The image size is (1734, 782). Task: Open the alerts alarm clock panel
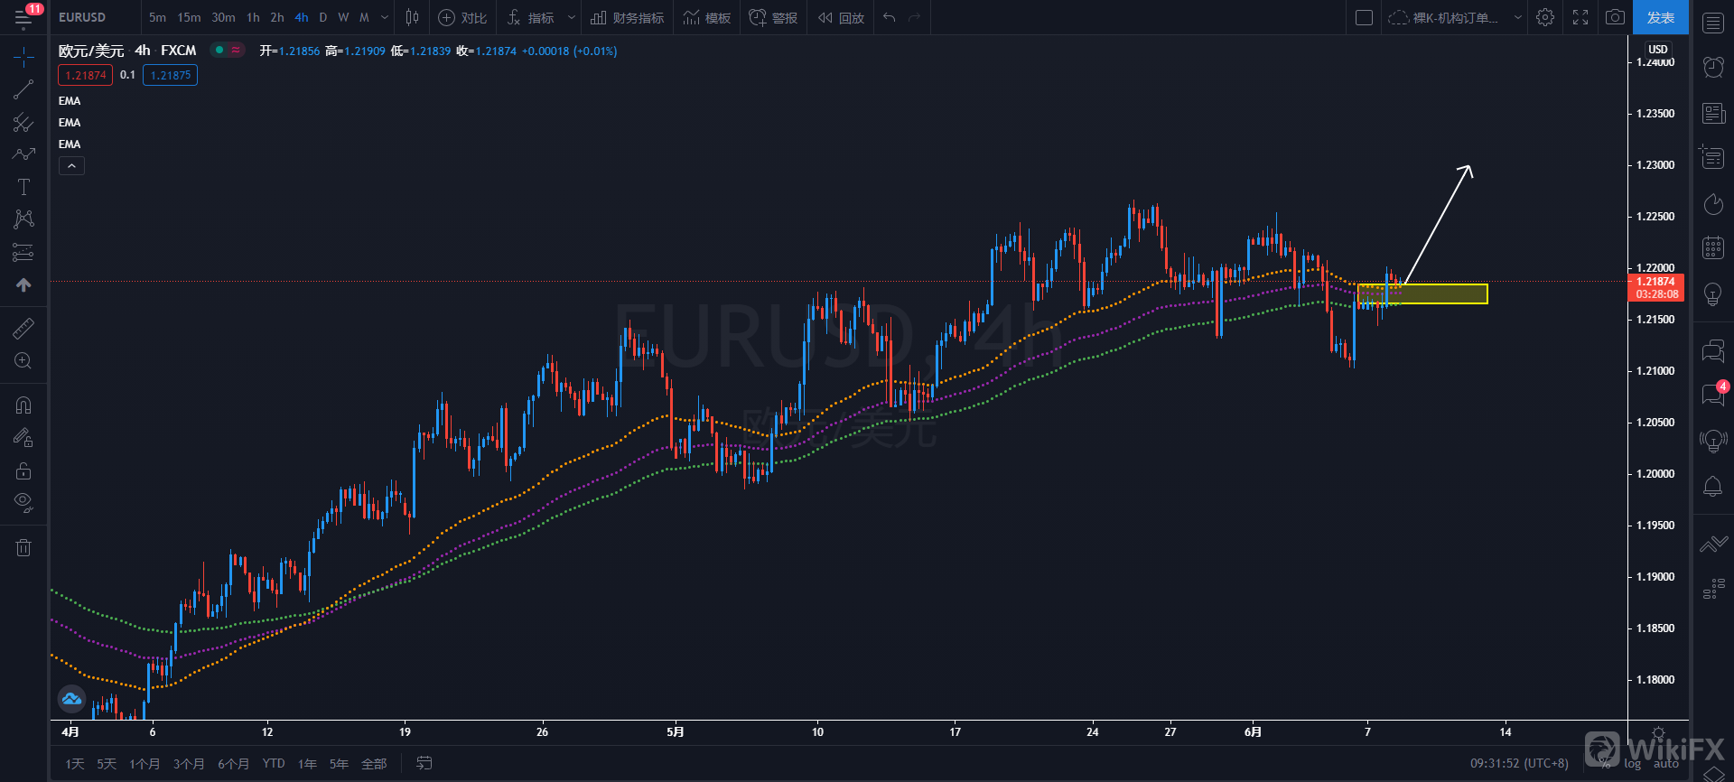pyautogui.click(x=1712, y=67)
